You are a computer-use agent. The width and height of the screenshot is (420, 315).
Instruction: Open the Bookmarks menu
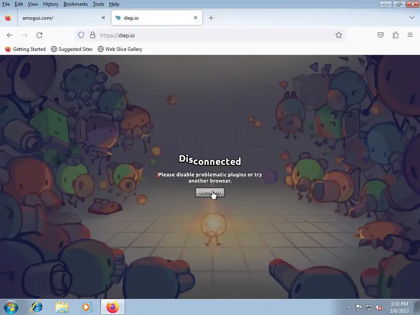pos(75,4)
